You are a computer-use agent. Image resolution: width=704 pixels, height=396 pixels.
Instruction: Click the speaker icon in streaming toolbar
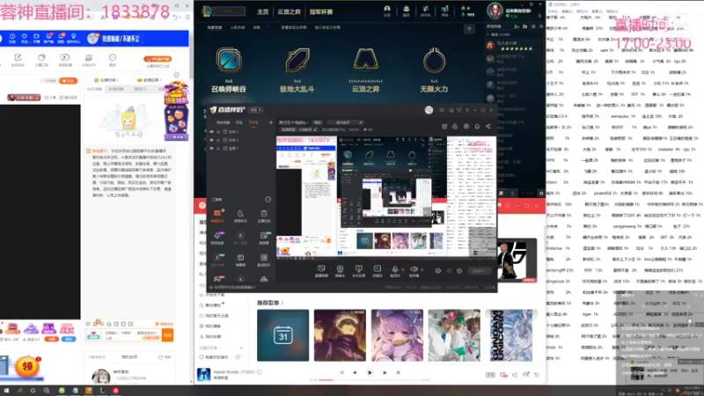click(414, 270)
